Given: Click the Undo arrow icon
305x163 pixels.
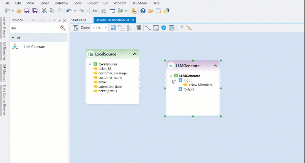Looking at the screenshot, I should 68,11.
